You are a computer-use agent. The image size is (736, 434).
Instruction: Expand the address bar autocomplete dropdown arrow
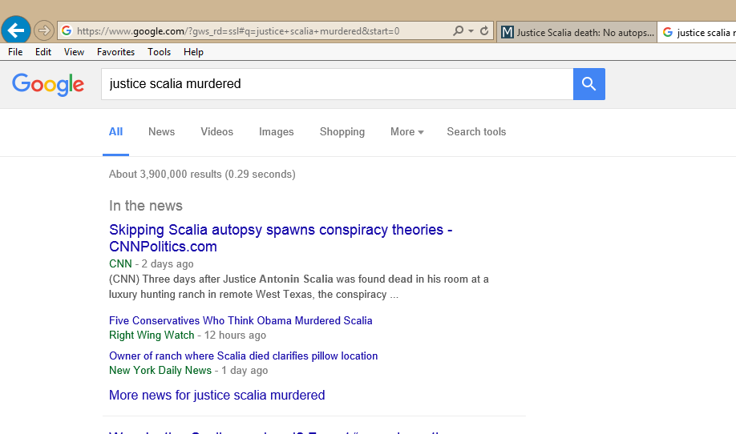click(x=471, y=31)
